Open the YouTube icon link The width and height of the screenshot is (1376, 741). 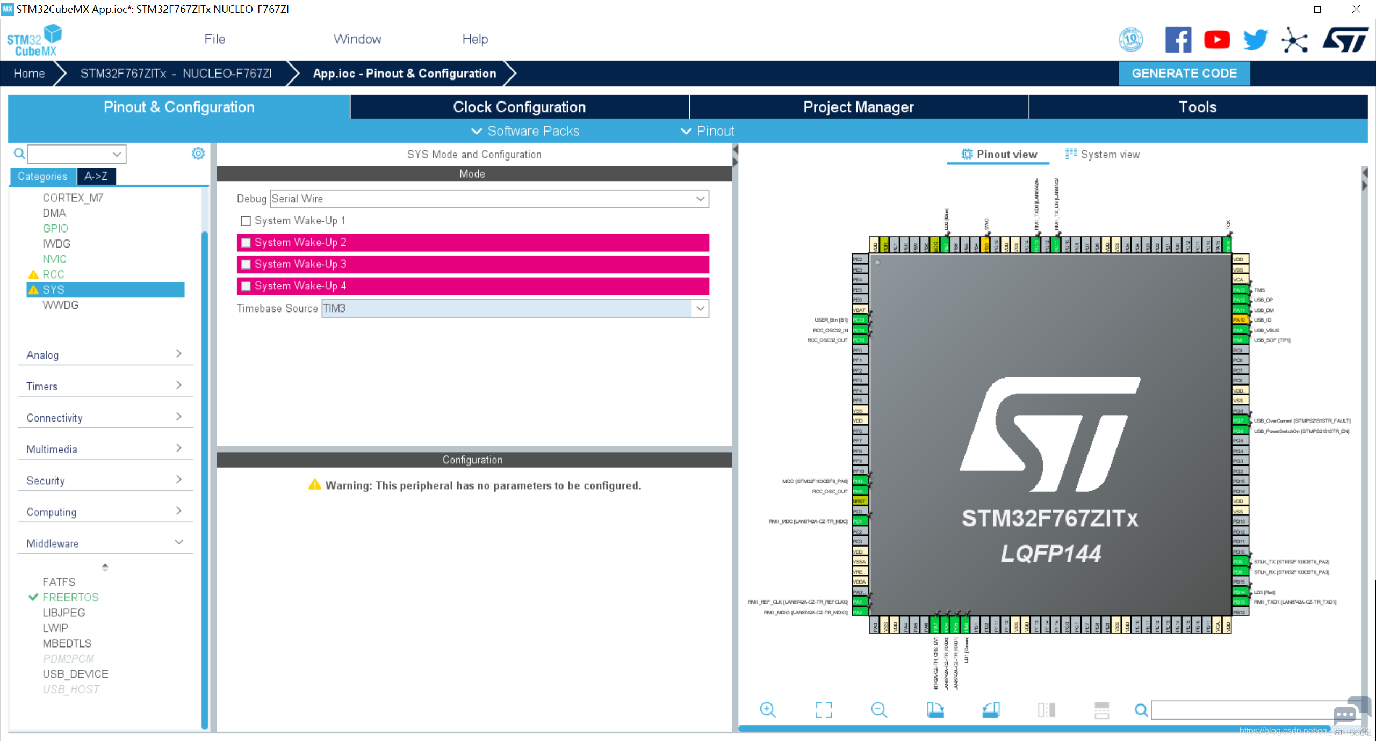1216,40
